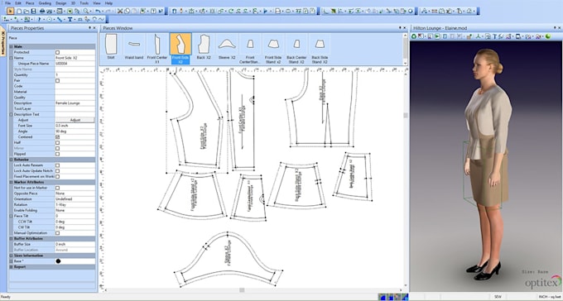Enable Lock Auto Update Notch checkbox
Screen dimensions: 563x301
tap(57, 171)
